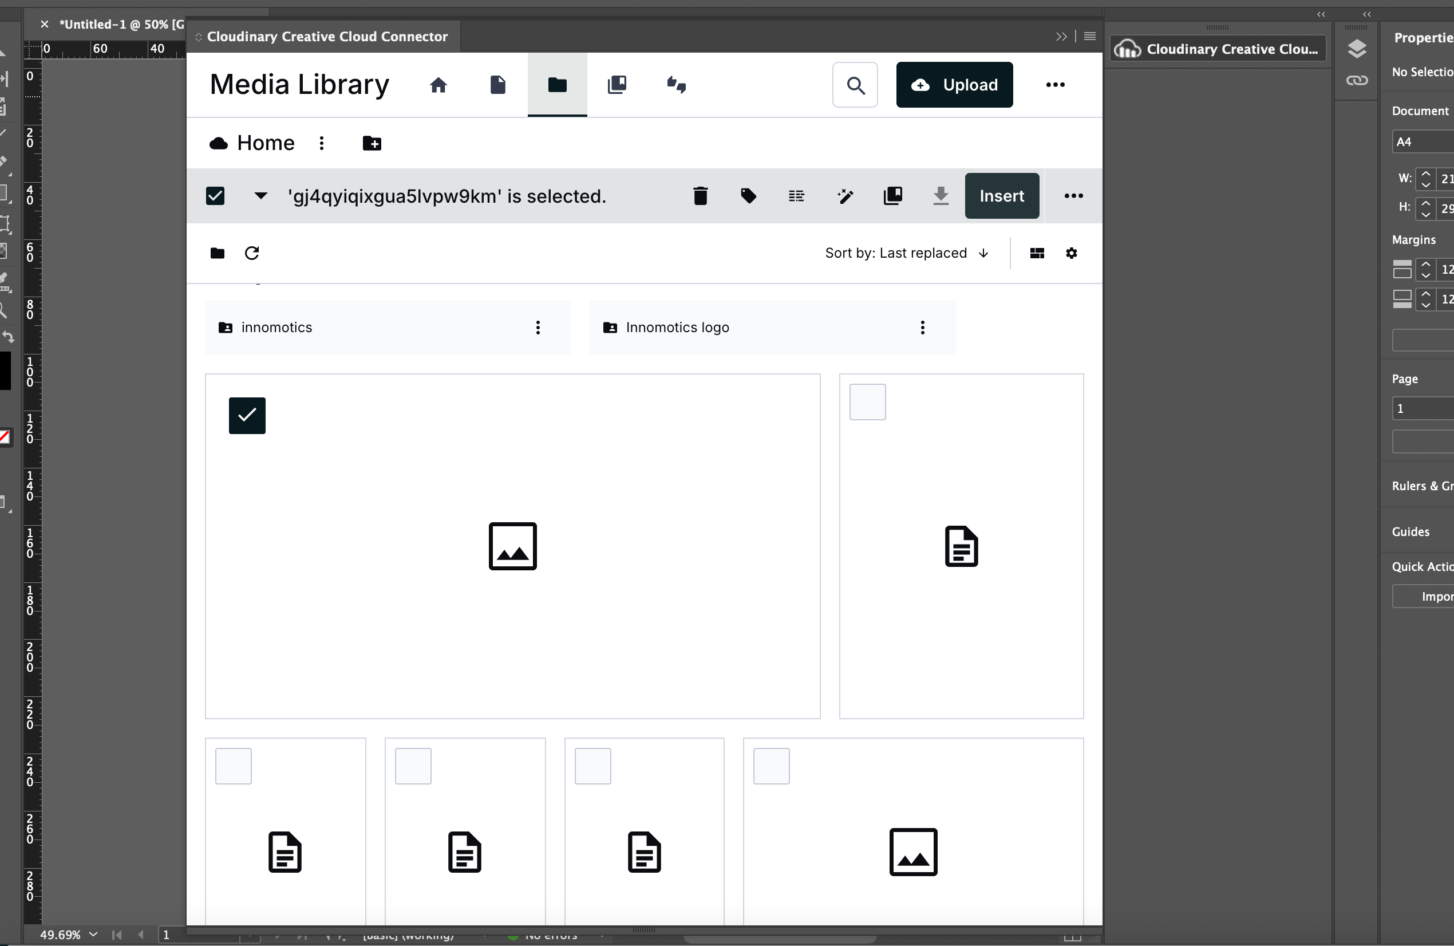Open the Links panel icon
This screenshot has width=1454, height=946.
(1356, 81)
